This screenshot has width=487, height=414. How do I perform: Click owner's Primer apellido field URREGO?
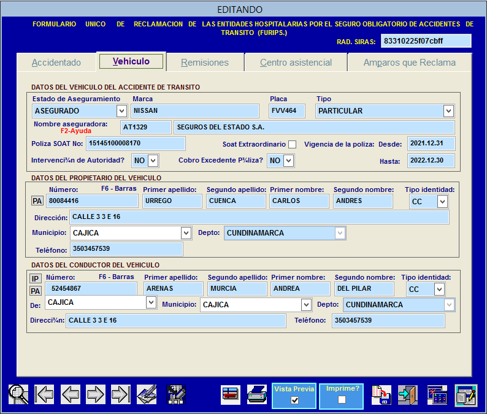coord(172,201)
